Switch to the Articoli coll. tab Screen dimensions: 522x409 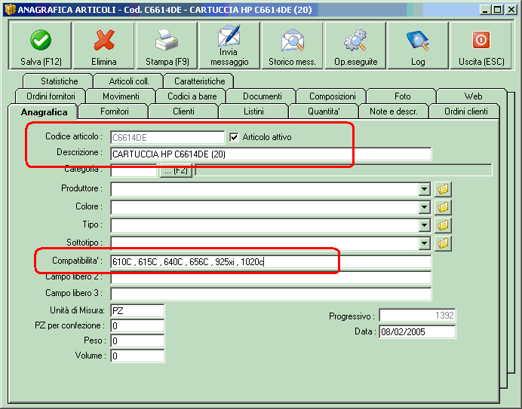pyautogui.click(x=129, y=81)
